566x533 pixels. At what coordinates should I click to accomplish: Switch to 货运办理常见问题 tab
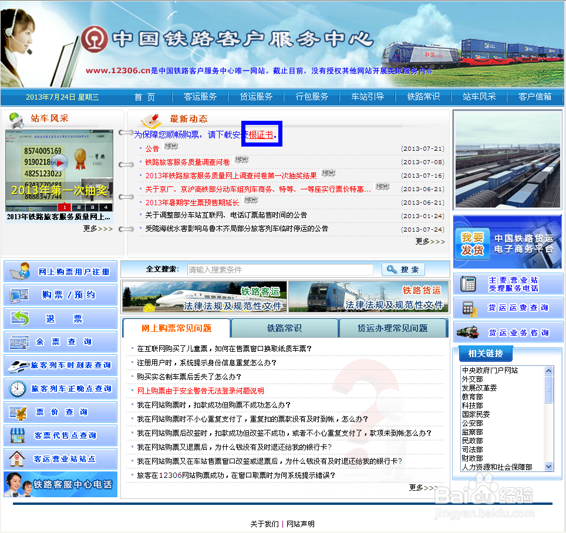[x=392, y=328]
